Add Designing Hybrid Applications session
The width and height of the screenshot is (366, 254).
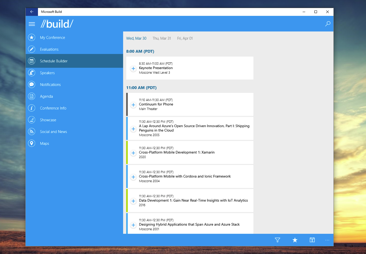pos(133,225)
